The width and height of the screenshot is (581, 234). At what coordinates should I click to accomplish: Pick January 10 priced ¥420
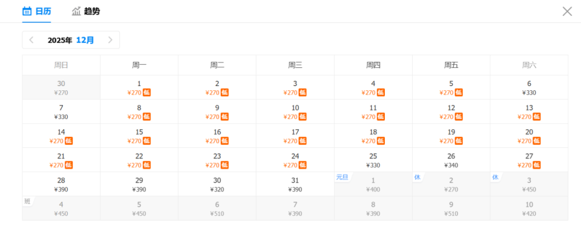[x=529, y=209]
